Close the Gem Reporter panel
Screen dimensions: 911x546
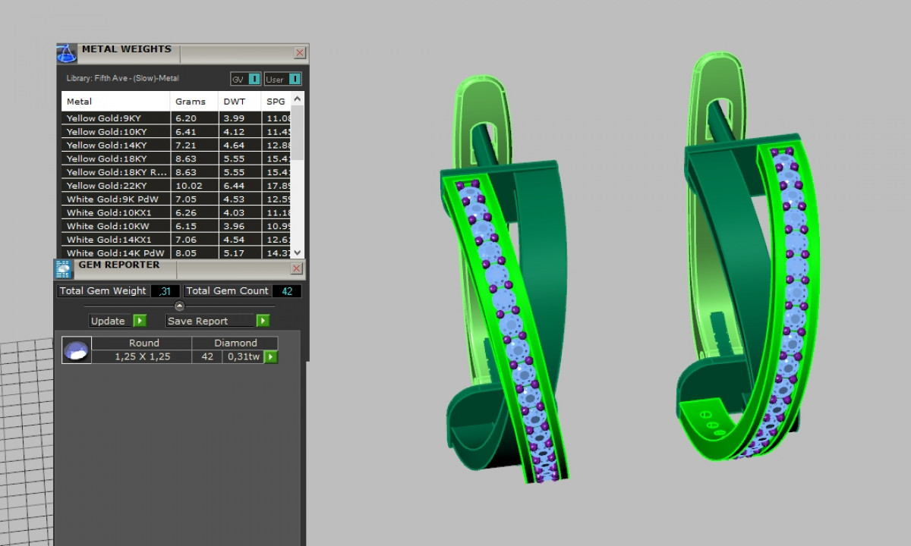tap(297, 268)
